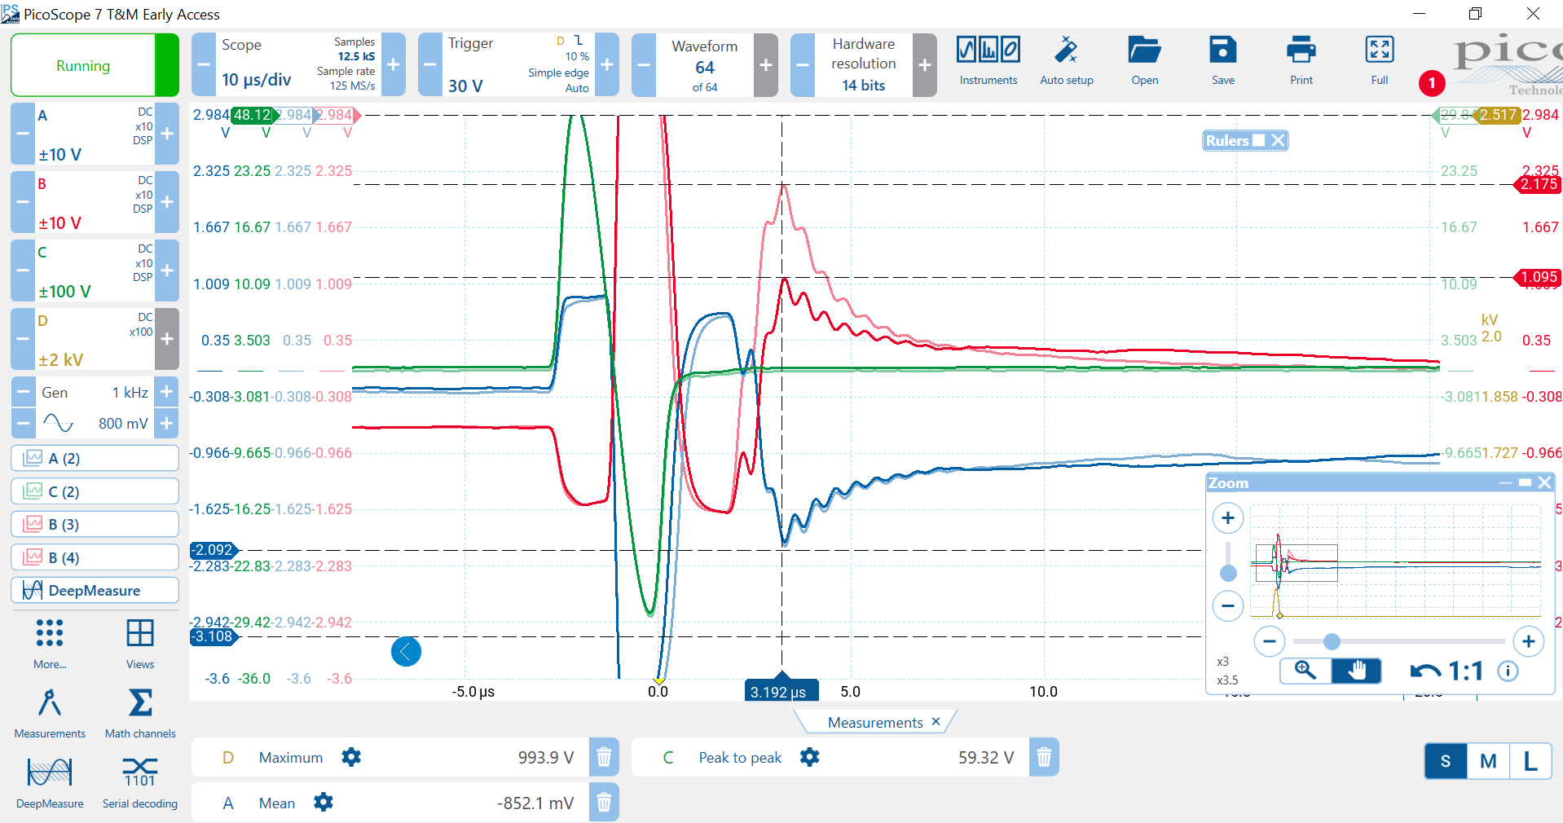This screenshot has width=1563, height=823.
Task: Click the red notification badge
Action: (1432, 82)
